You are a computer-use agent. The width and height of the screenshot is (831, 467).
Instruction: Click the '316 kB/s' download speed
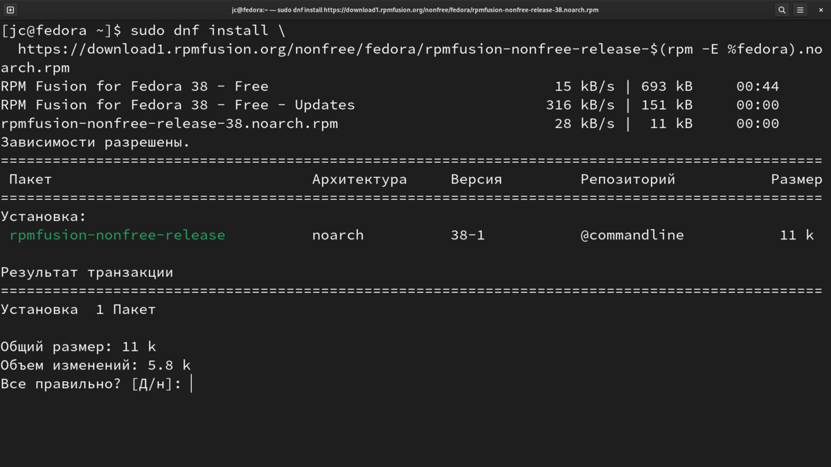[x=580, y=105]
